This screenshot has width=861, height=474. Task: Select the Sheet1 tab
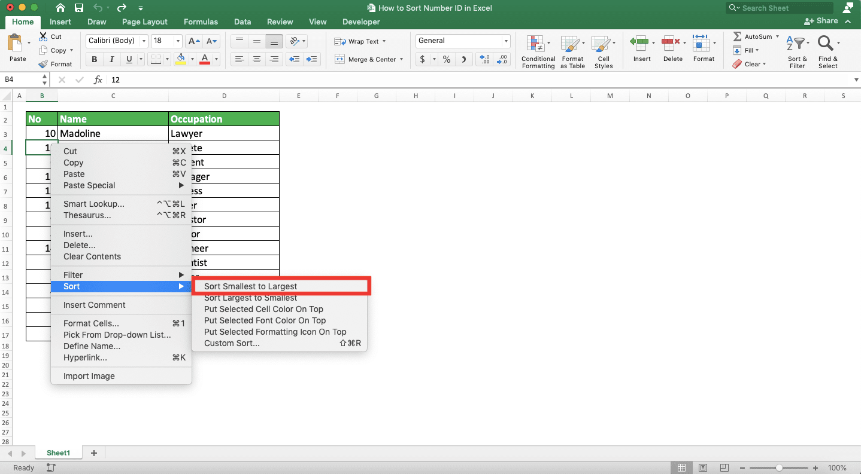[x=58, y=453]
